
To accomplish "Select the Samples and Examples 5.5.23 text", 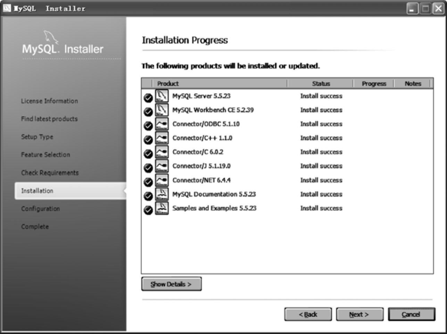I will pyautogui.click(x=214, y=208).
